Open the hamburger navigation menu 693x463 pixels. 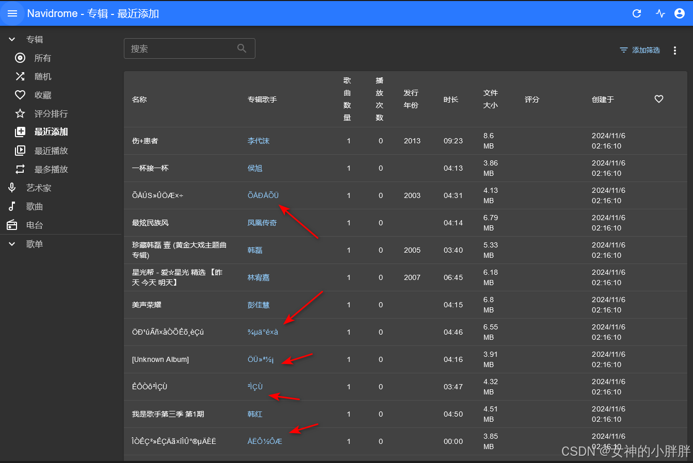point(12,13)
